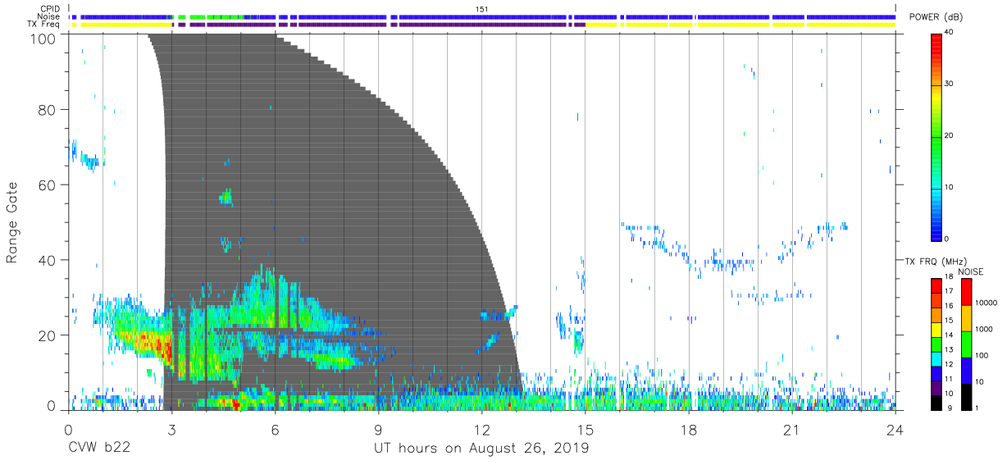1007x465 pixels.
Task: Click the 'Range Gate' y-axis title
Action: point(12,222)
